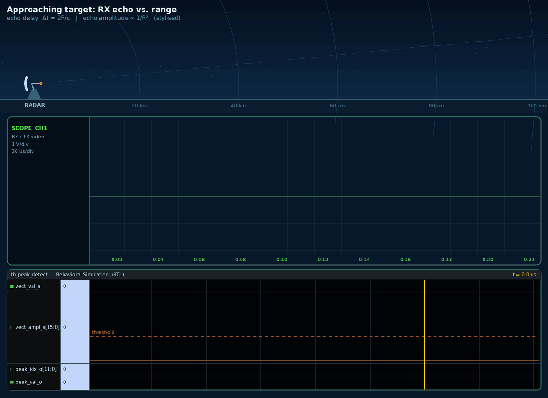The image size is (548, 398).
Task: Click the yellow waveform cursor line
Action: [x=424, y=335]
